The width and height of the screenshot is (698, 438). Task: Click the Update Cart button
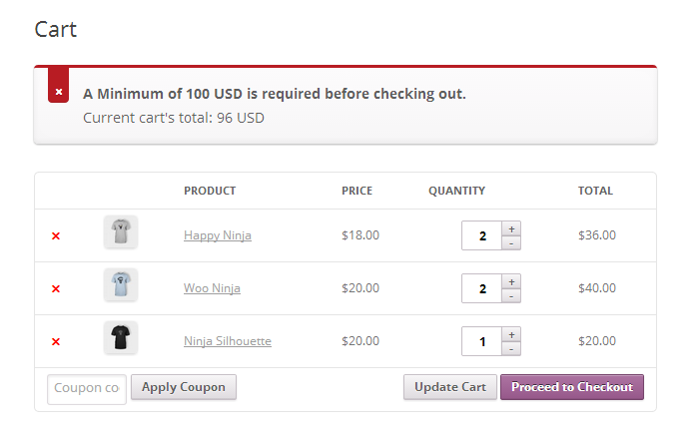click(450, 387)
